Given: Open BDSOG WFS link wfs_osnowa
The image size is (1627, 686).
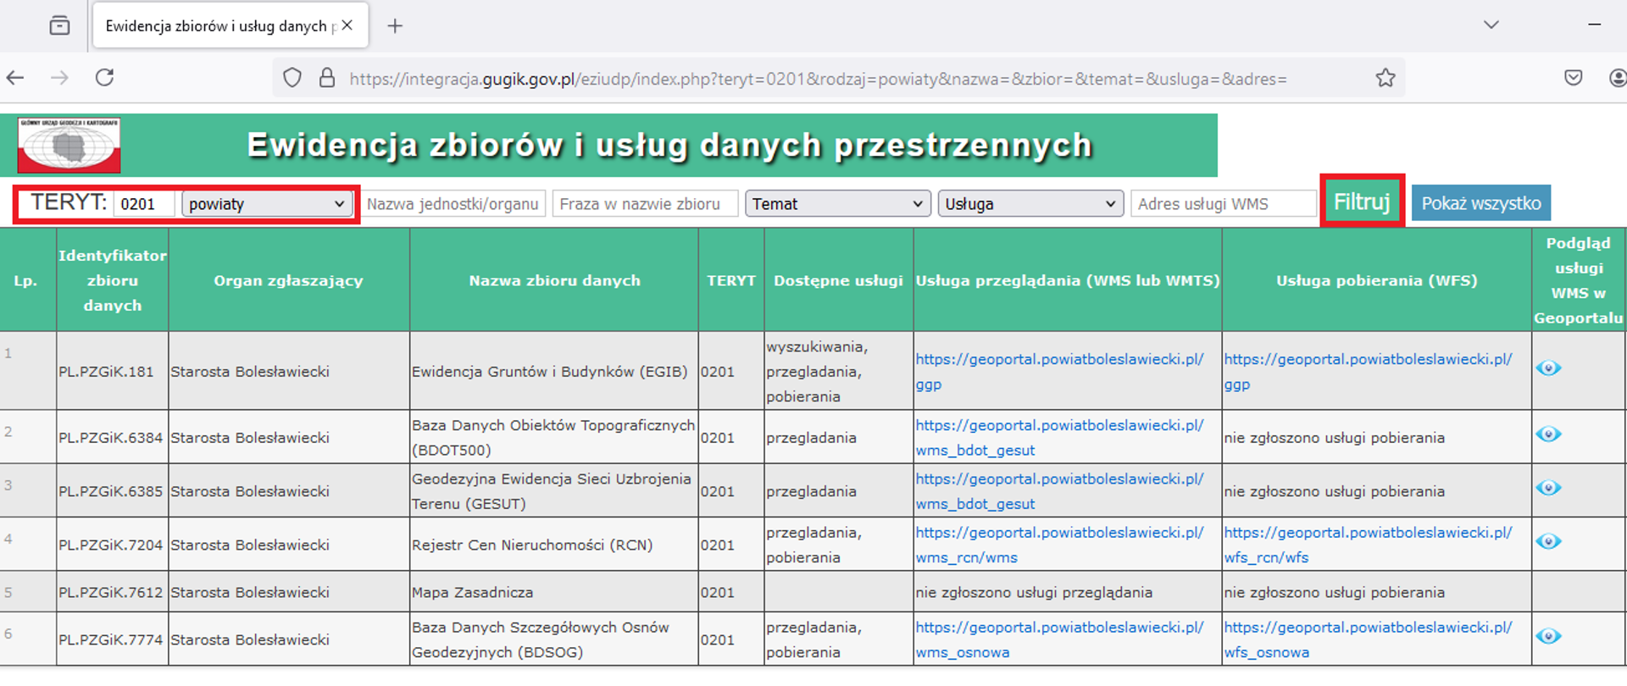Looking at the screenshot, I should point(1368,639).
